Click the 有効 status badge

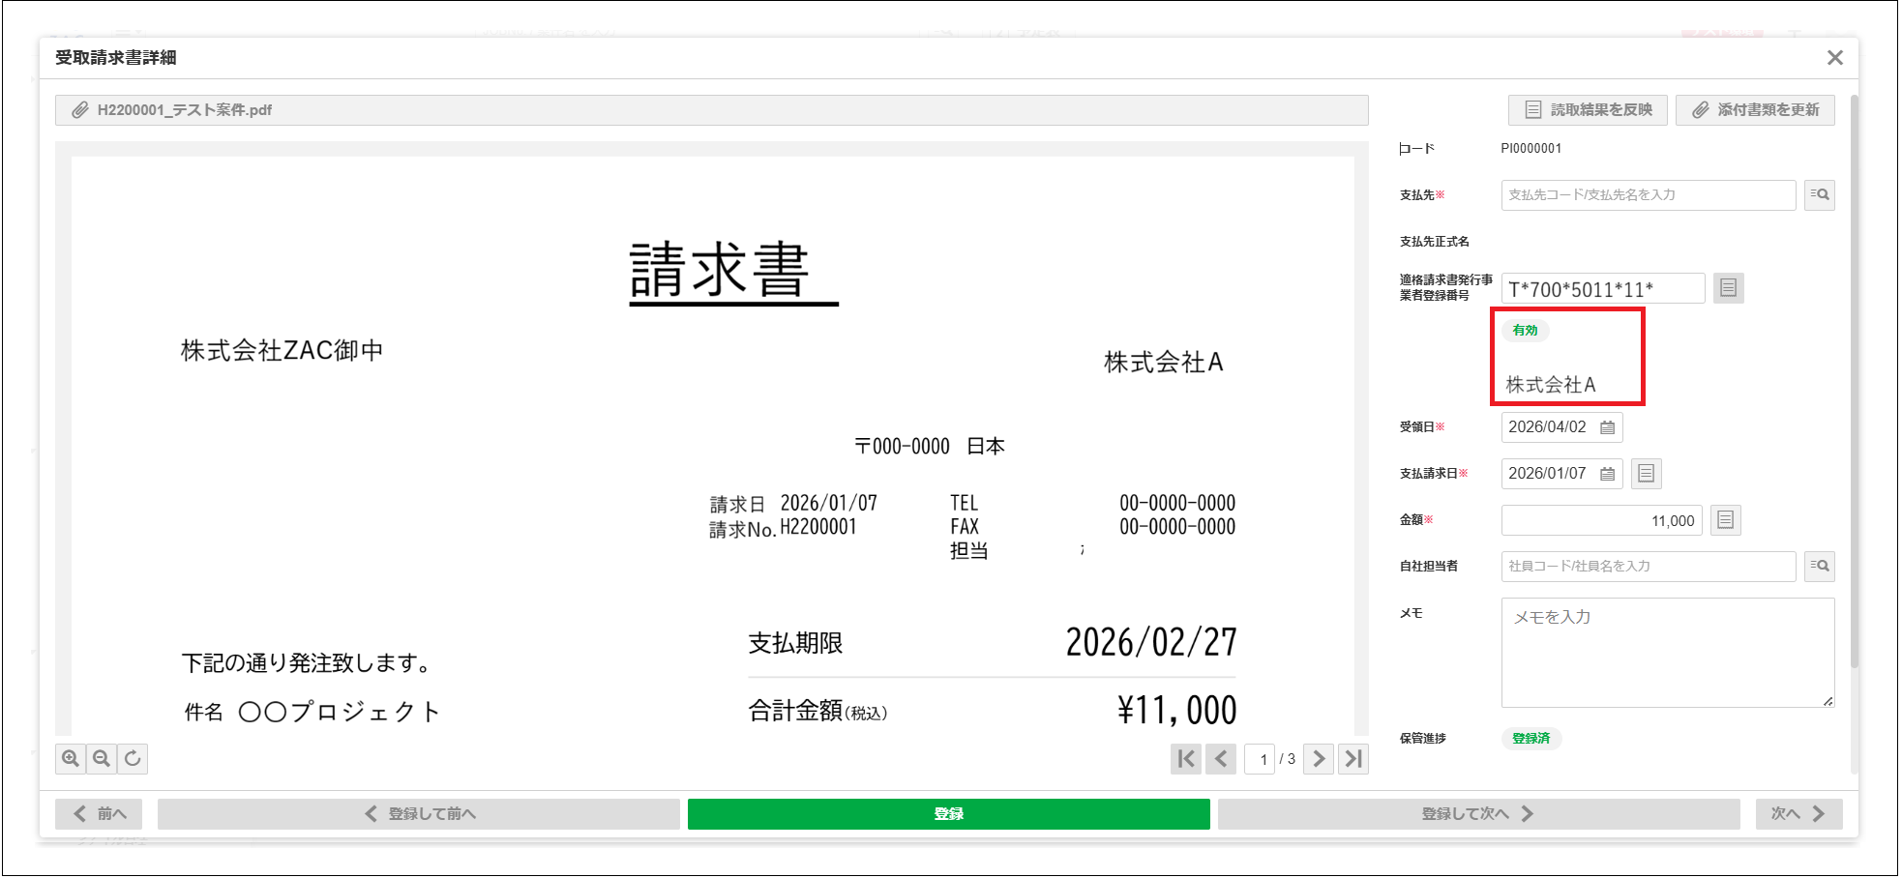coord(1526,331)
